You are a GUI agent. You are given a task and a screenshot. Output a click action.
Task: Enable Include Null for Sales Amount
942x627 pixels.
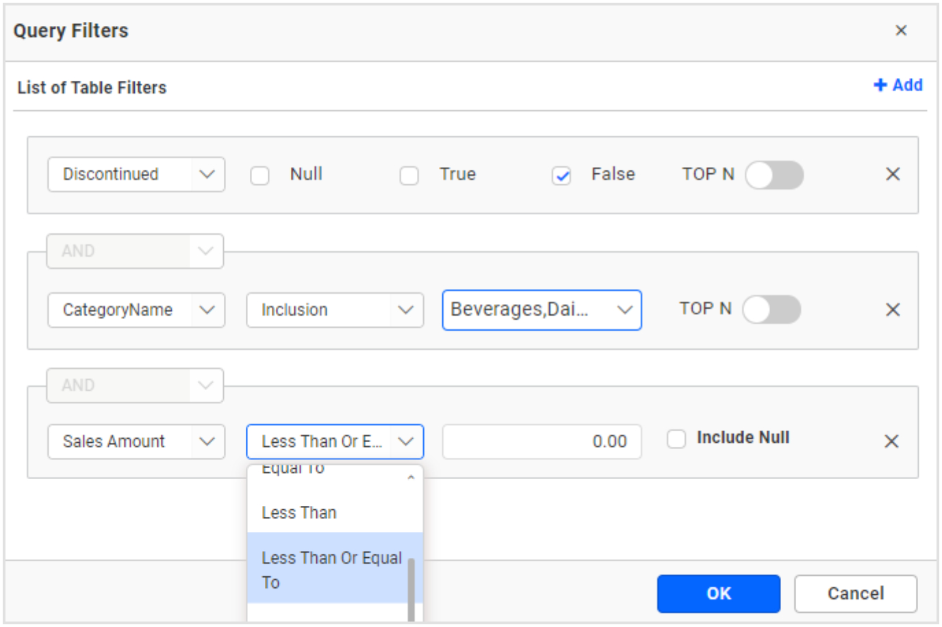(x=676, y=439)
